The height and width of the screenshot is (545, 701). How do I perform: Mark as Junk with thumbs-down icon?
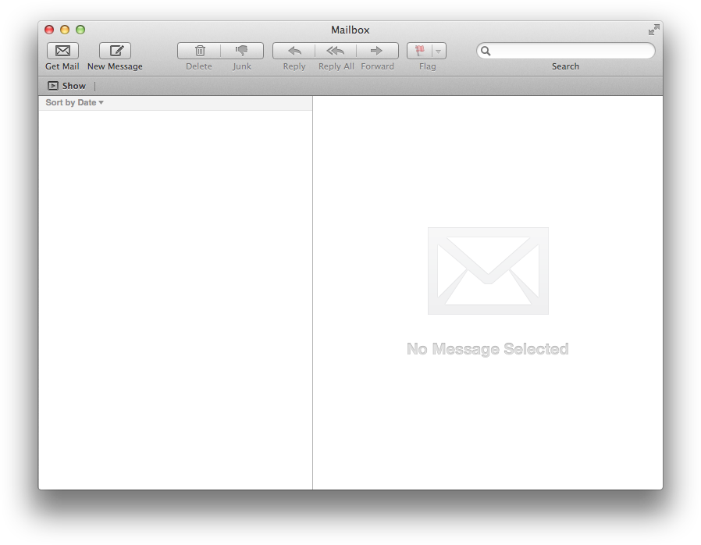[x=242, y=51]
